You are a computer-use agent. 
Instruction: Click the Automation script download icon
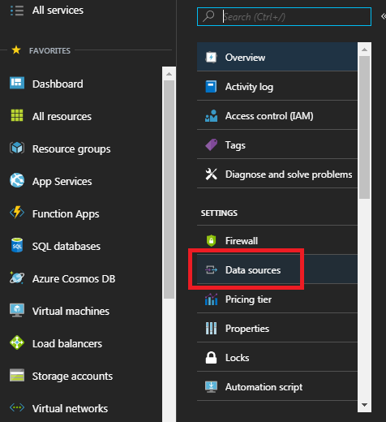point(211,387)
